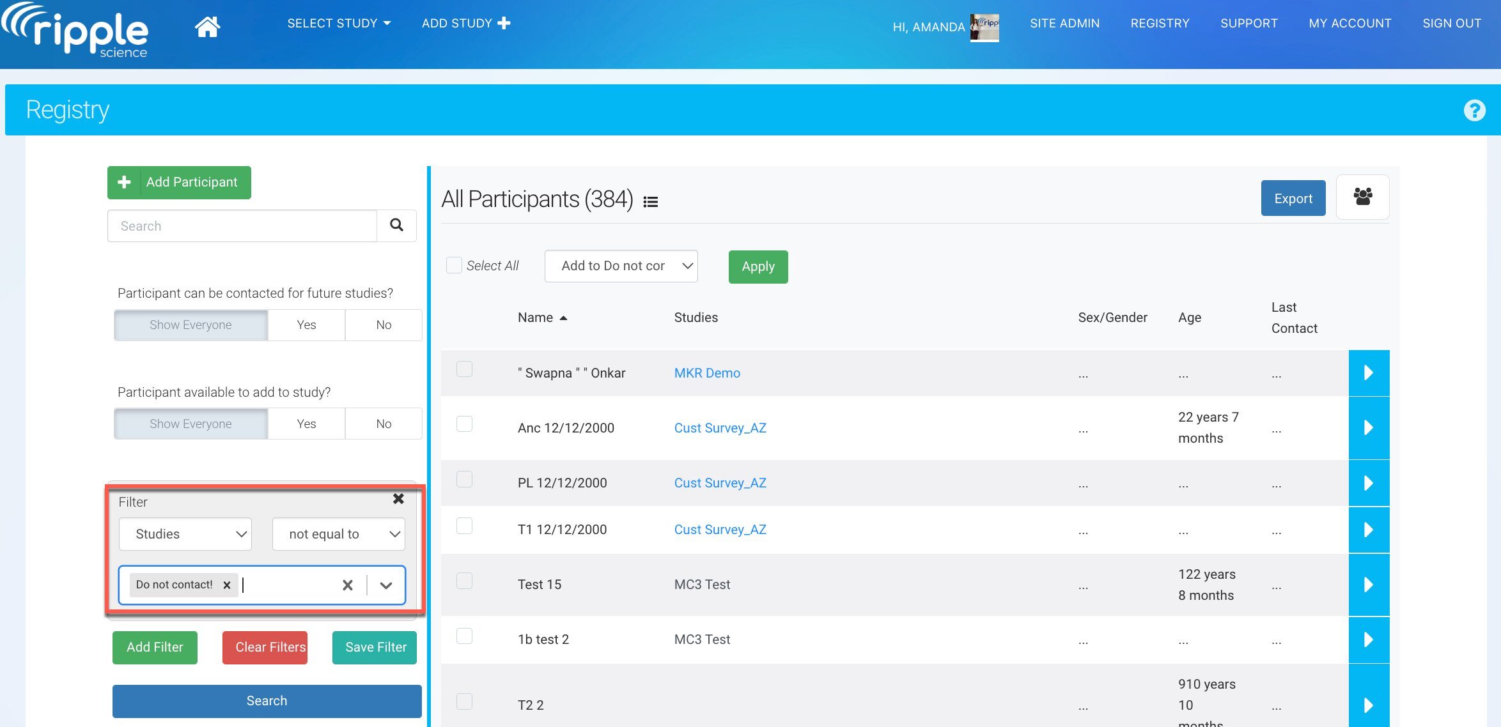Click the Export button
1501x727 pixels.
(x=1293, y=199)
